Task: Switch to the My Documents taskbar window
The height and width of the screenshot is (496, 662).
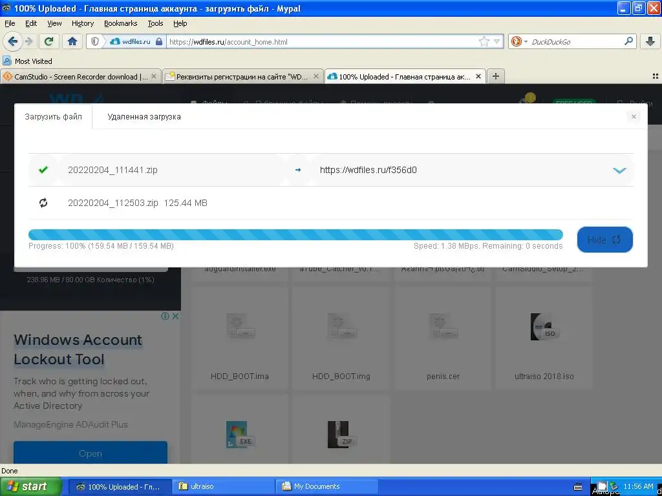Action: [x=326, y=486]
